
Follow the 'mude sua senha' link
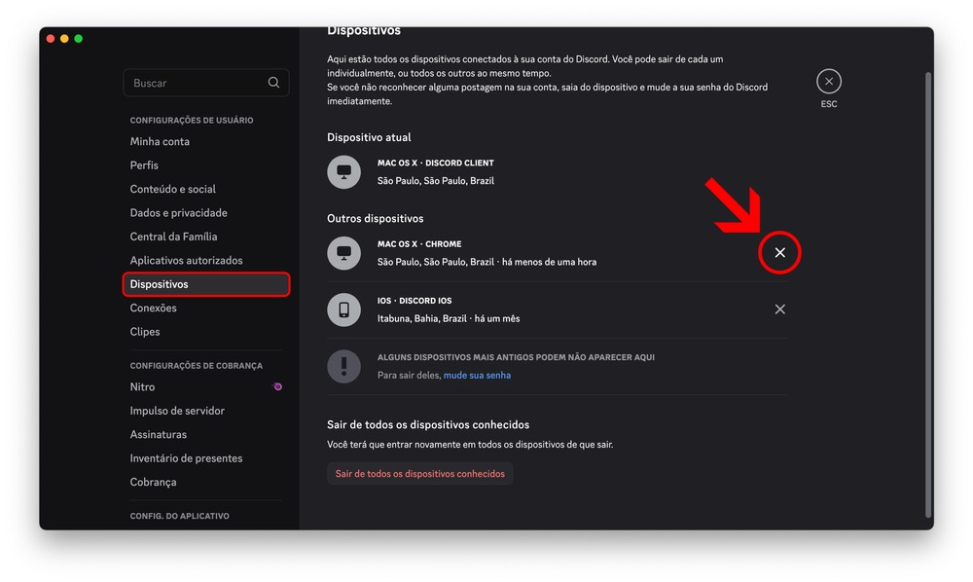[x=477, y=376]
